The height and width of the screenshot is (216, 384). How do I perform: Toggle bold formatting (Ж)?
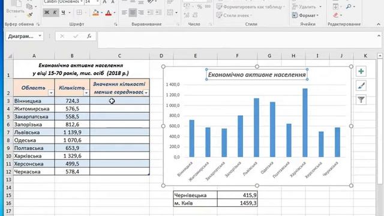point(47,12)
